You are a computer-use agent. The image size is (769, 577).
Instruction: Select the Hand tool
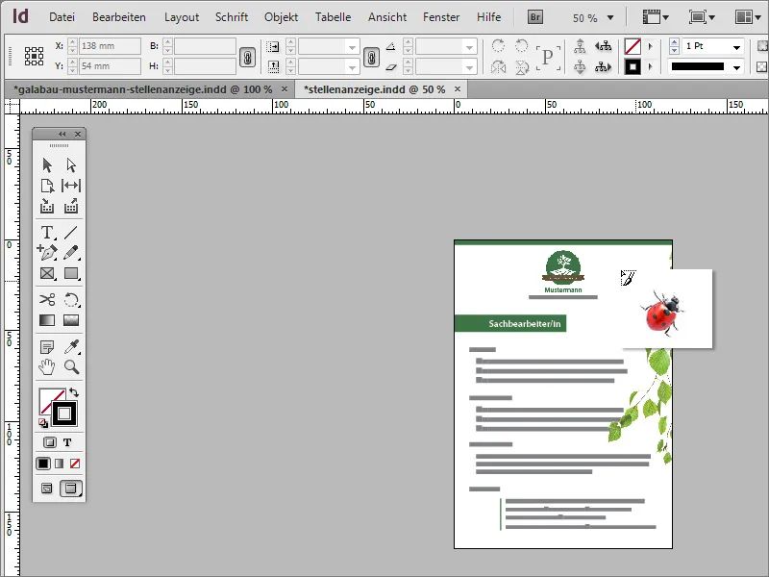pos(47,367)
